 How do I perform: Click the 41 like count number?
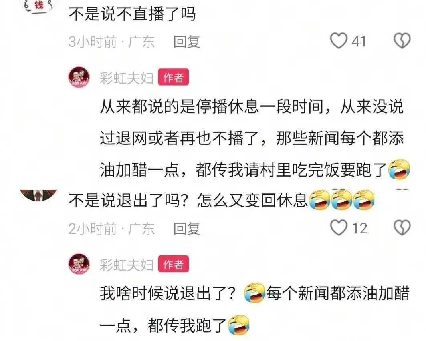pyautogui.click(x=359, y=41)
